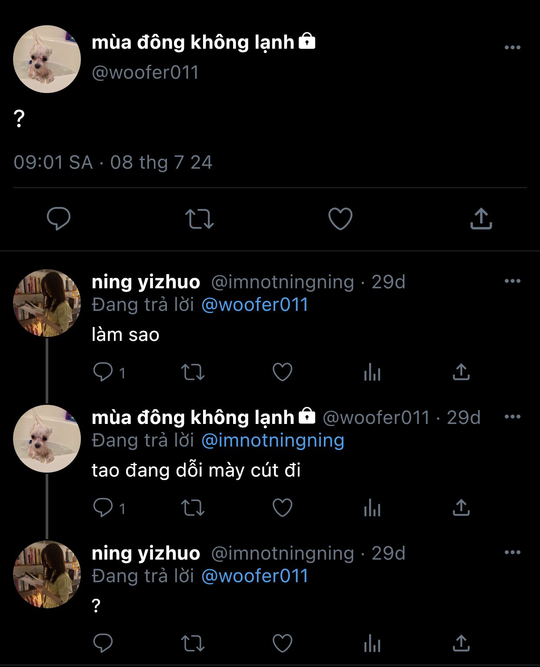Image resolution: width=540 pixels, height=667 pixels.
Task: Like the "tao đang dỗi mày cút đi" reply
Action: (x=282, y=508)
